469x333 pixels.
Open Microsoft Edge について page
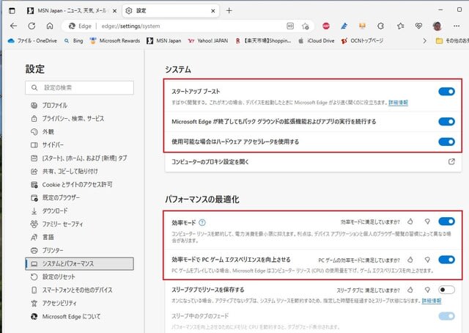point(80,316)
